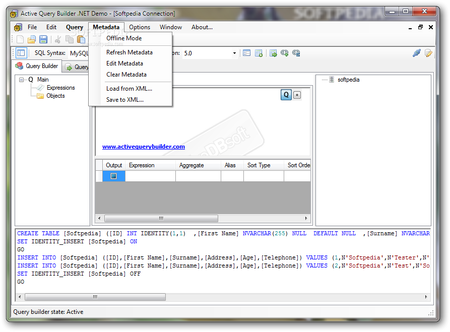Screen dimensions: 450x332
Task: Click the Cut scissors icon
Action: (x=57, y=39)
